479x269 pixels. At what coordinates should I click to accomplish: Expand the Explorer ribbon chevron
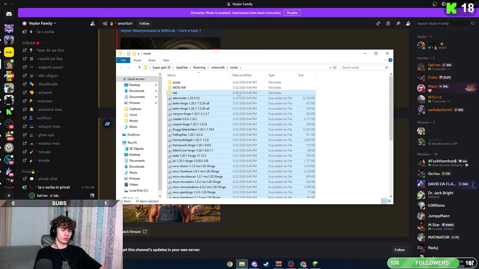(385, 60)
